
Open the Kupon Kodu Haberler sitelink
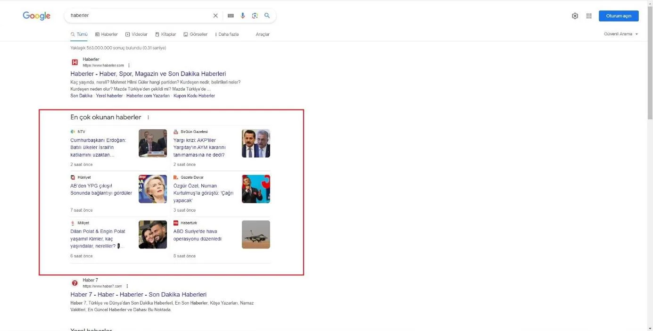pyautogui.click(x=194, y=96)
